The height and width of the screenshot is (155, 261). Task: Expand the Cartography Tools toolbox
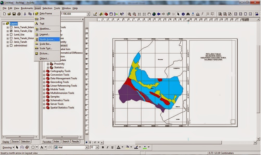tap(44, 71)
